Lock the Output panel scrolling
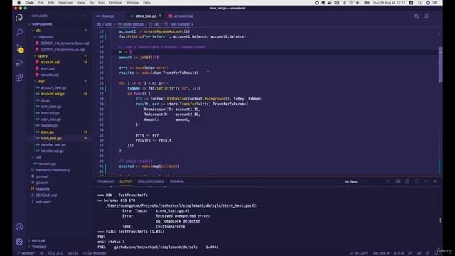This screenshot has width=455, height=256. [407, 181]
